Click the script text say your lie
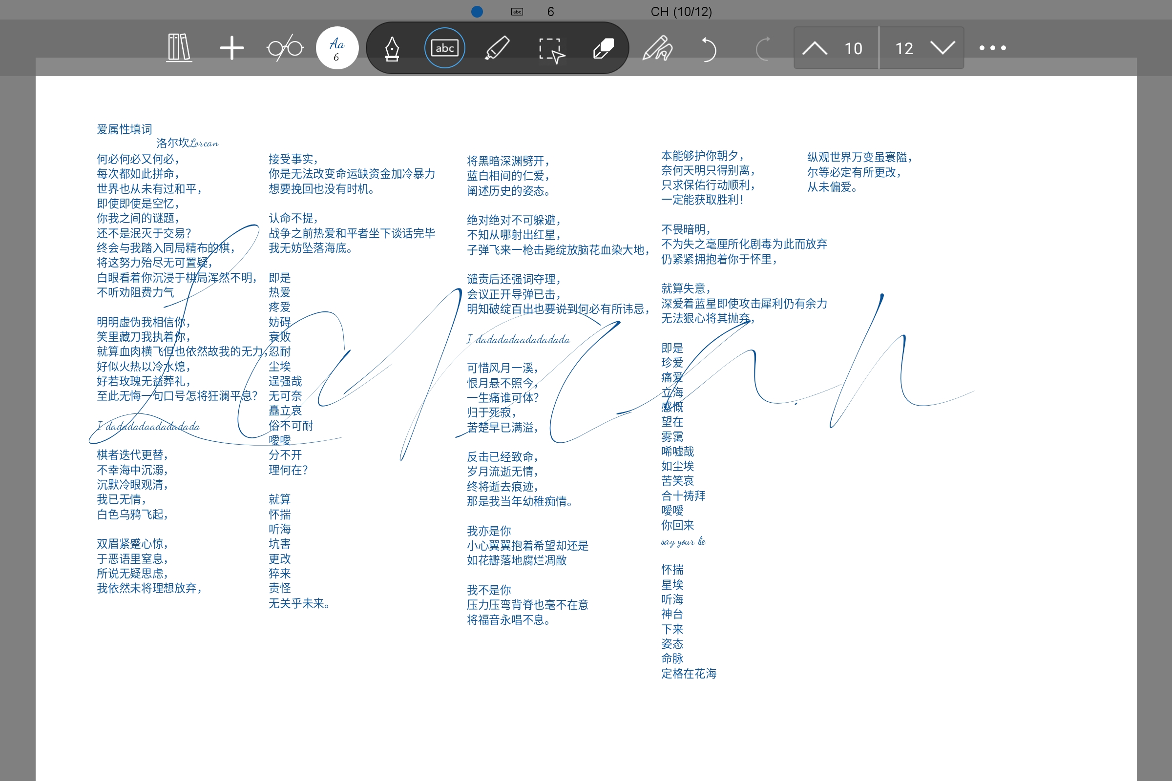This screenshot has height=781, width=1172. click(683, 541)
